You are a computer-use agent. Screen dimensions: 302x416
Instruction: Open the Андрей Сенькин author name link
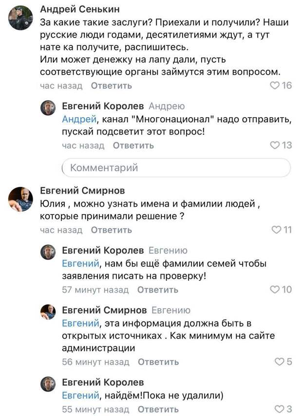click(79, 10)
